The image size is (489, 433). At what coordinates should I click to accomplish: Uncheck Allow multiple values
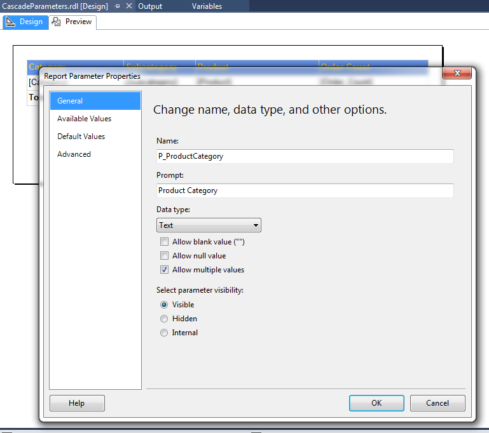165,270
